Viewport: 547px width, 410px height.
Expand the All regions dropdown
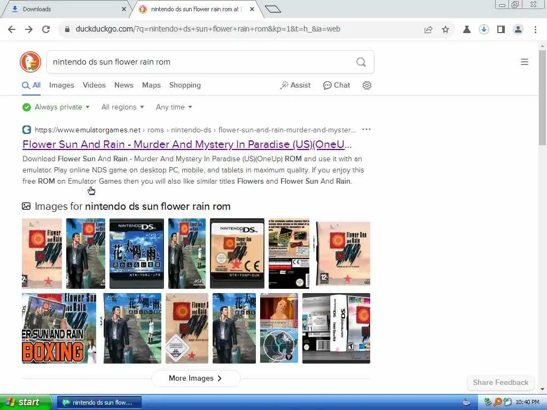[x=123, y=107]
